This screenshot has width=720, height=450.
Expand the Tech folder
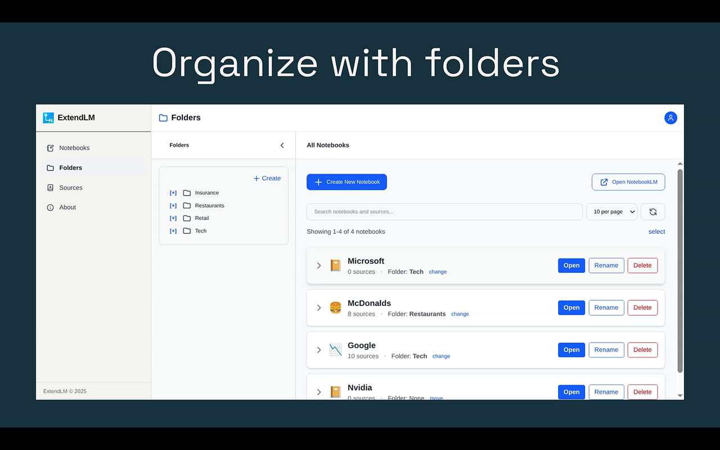(x=173, y=231)
